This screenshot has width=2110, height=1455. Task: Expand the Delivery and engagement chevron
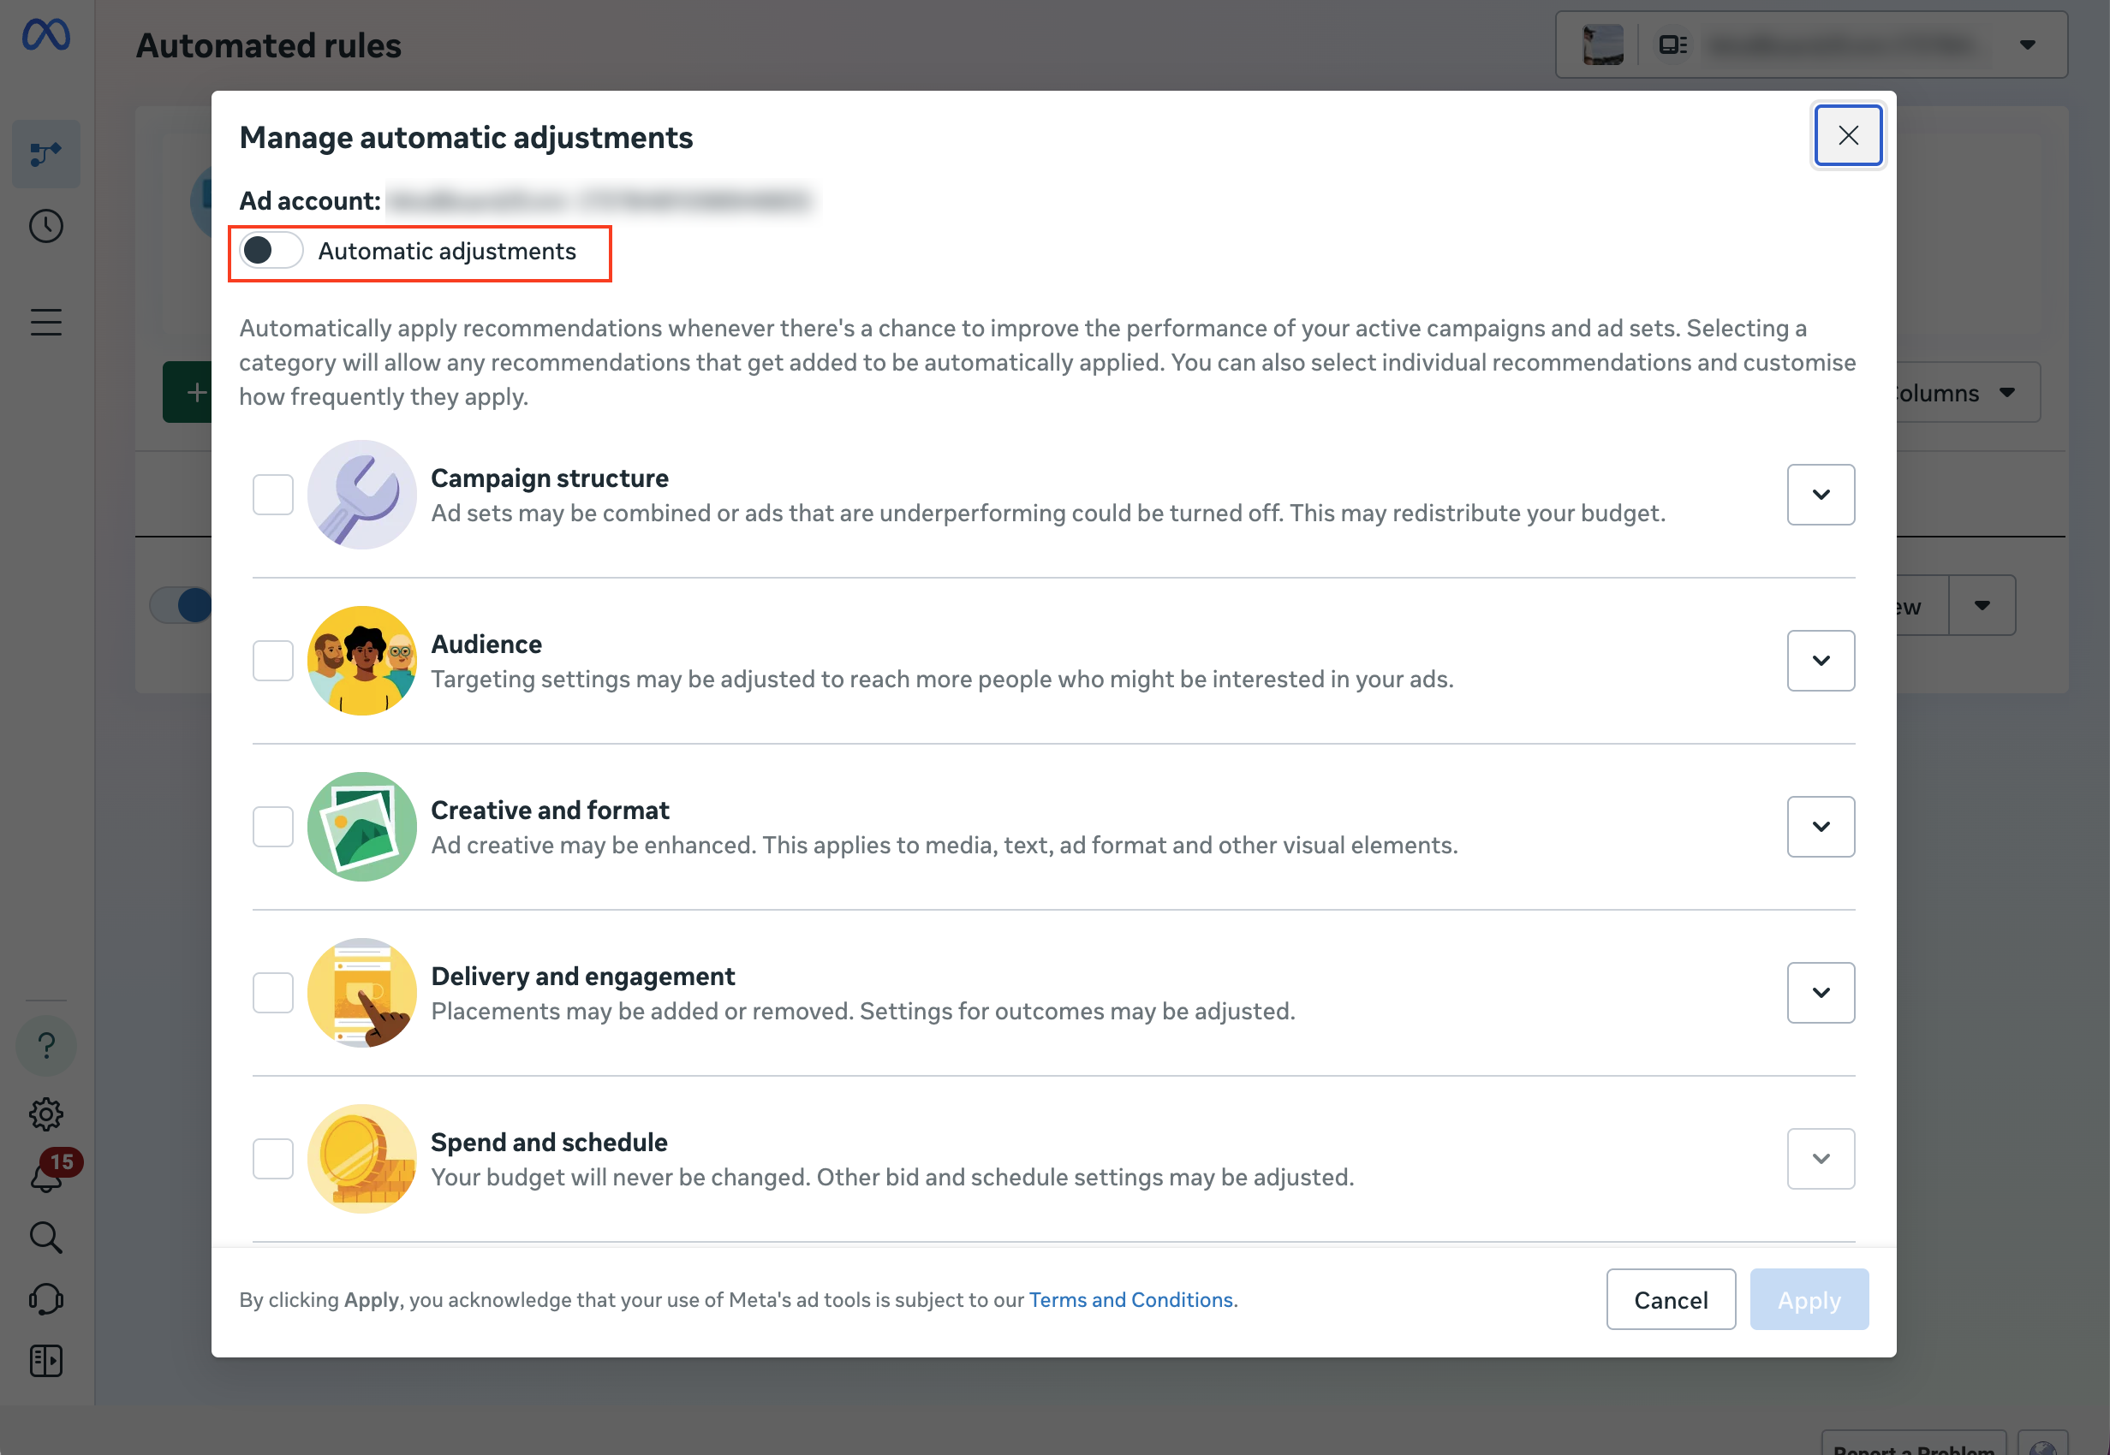point(1821,993)
